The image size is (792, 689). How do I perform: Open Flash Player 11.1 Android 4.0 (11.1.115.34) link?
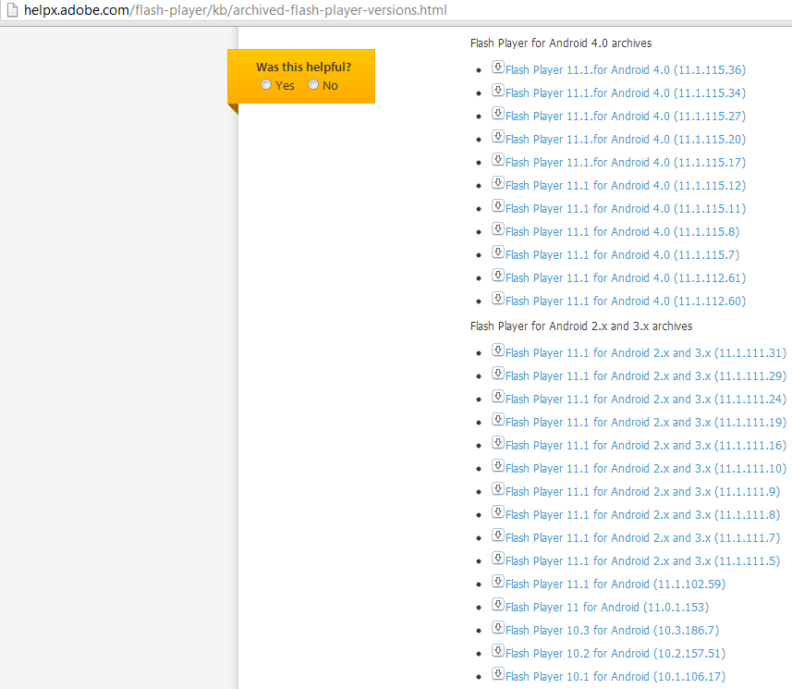point(626,93)
